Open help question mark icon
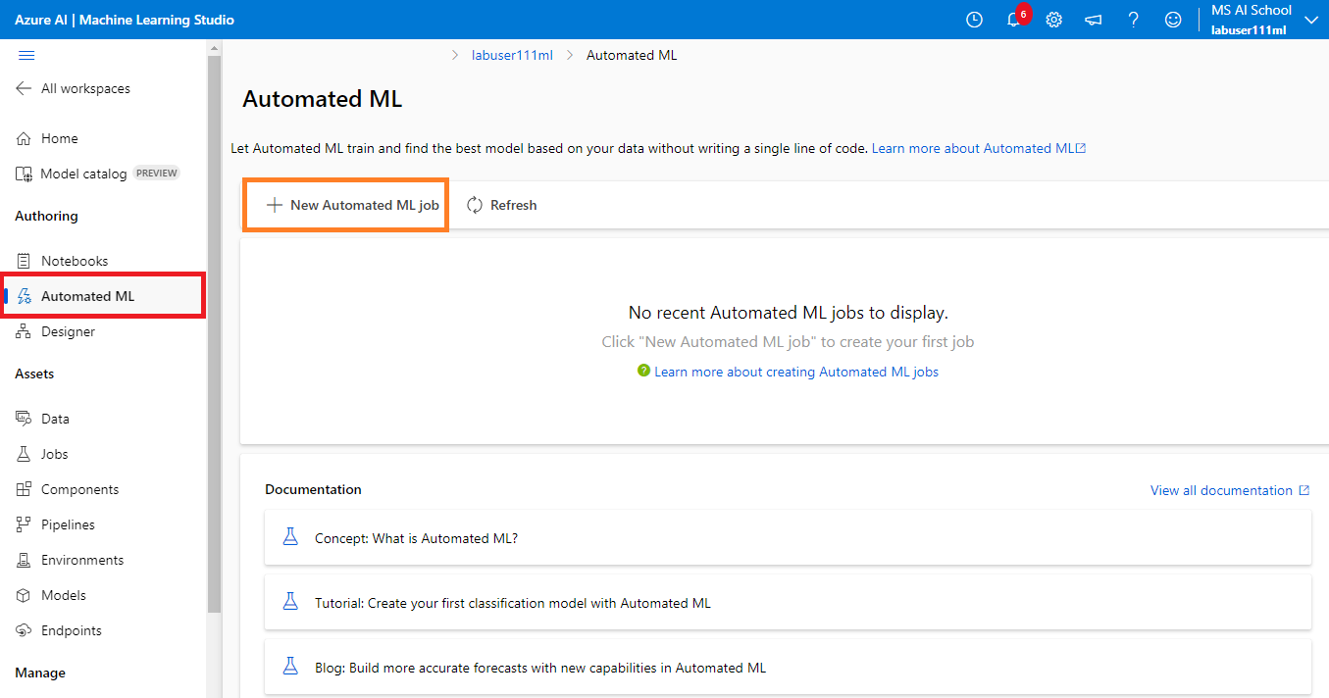 [1133, 20]
